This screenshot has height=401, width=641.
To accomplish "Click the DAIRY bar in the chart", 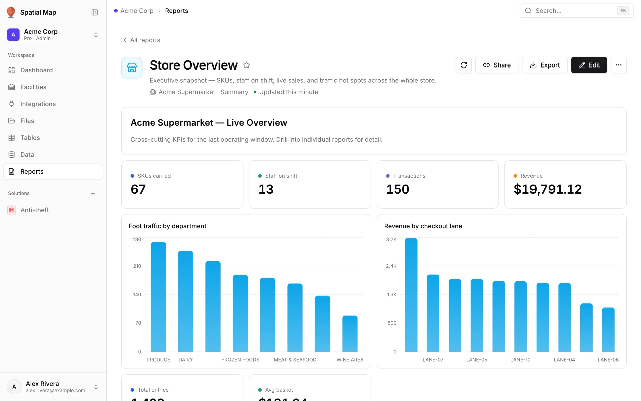I will click(186, 301).
